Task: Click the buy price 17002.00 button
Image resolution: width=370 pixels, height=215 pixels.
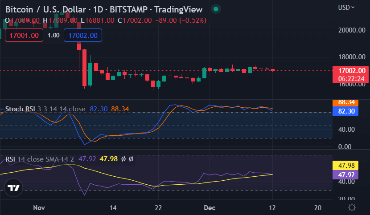Action: [83, 35]
